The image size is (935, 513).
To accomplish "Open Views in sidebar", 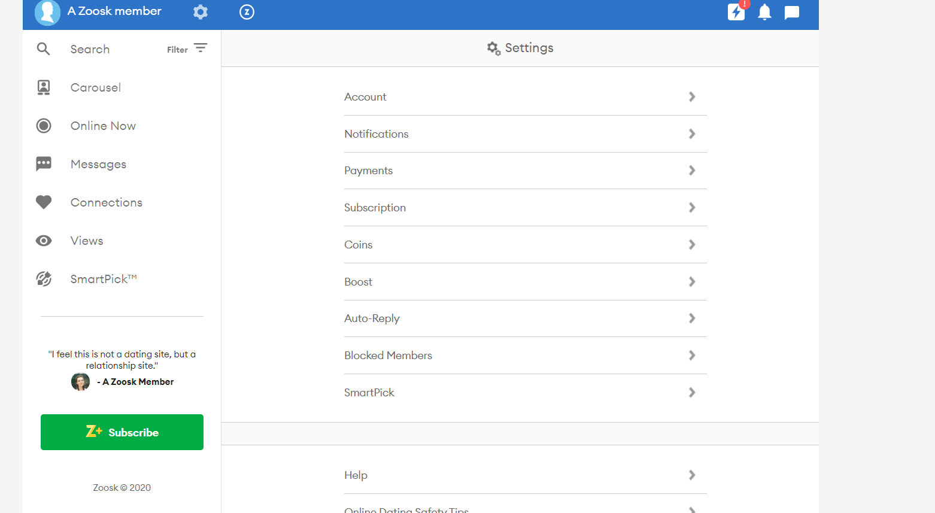I will pos(87,241).
